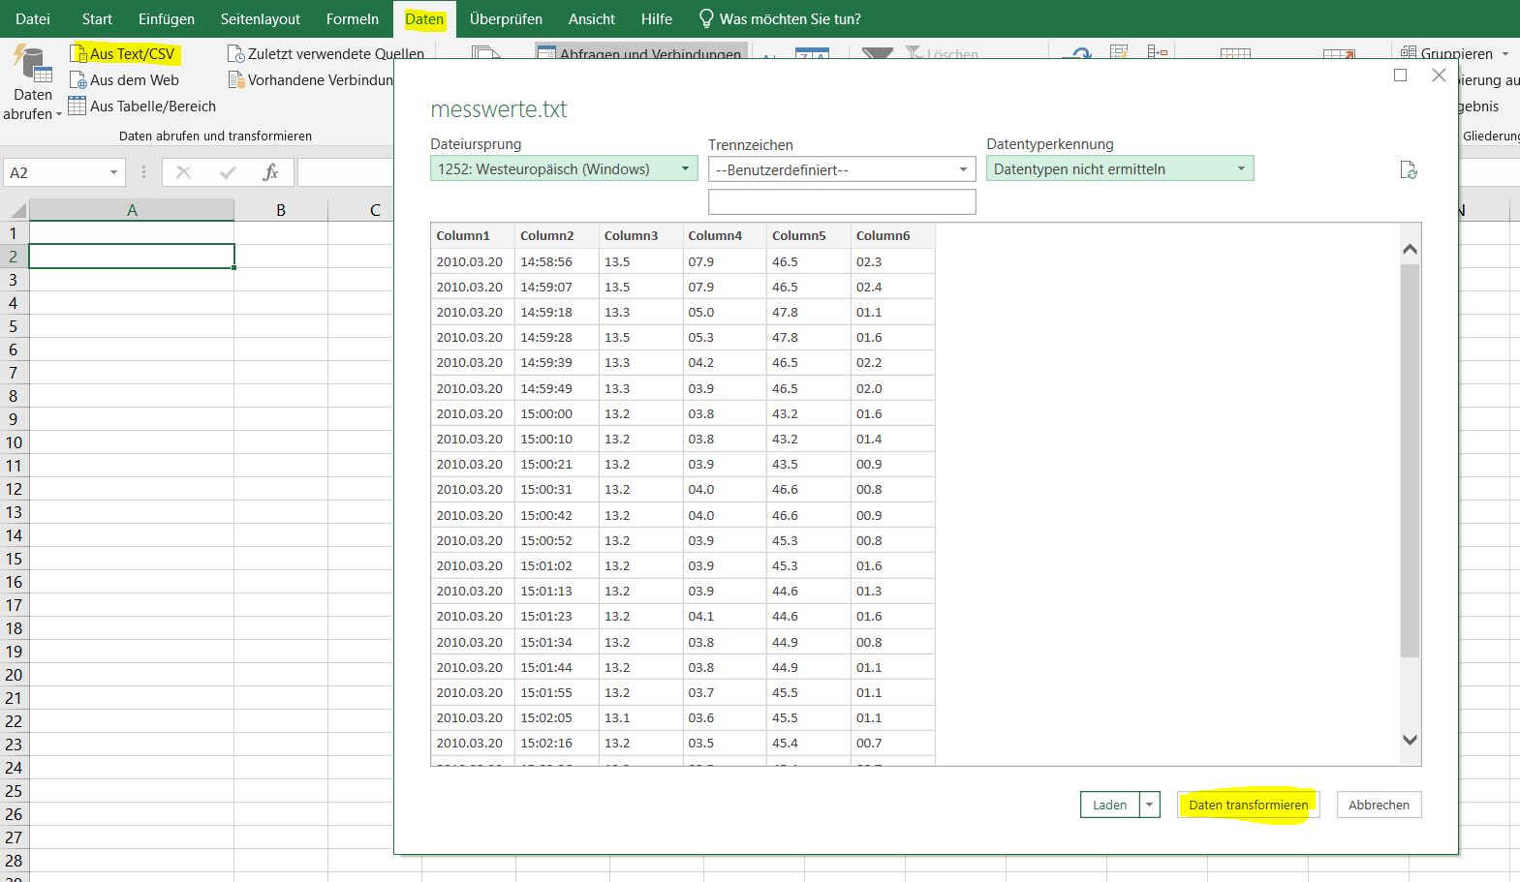1520x882 pixels.
Task: Click the Abbrechen button
Action: point(1379,805)
